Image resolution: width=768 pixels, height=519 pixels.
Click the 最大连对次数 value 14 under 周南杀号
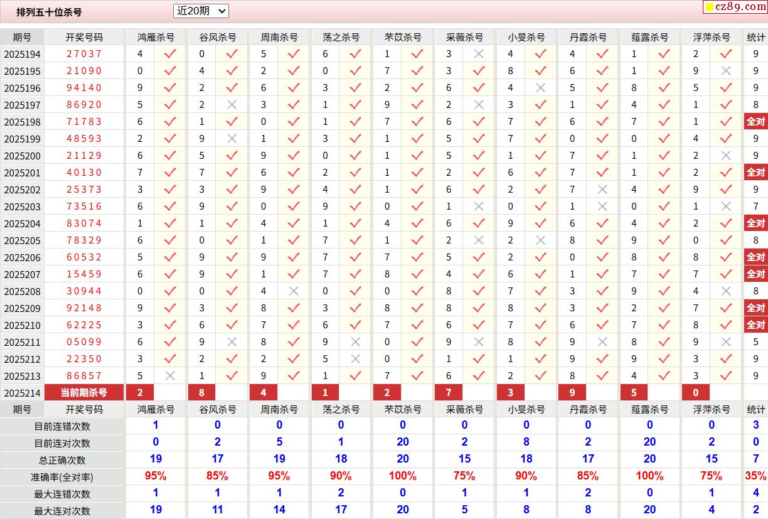[279, 510]
